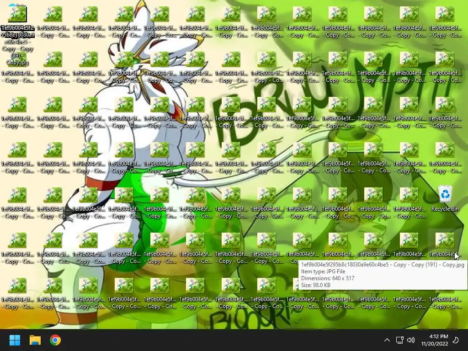Open the Windows Start menu
The width and height of the screenshot is (468, 351).
click(15, 340)
